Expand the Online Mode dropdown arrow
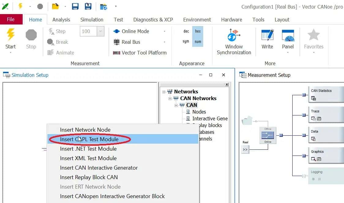This screenshot has width=344, height=203. coord(164,31)
